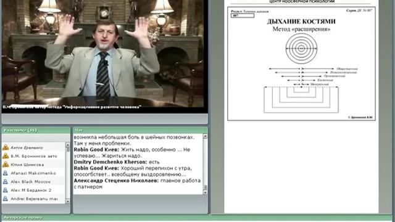Click the concentric circles diagram on slide
395x222 pixels.
301,48
